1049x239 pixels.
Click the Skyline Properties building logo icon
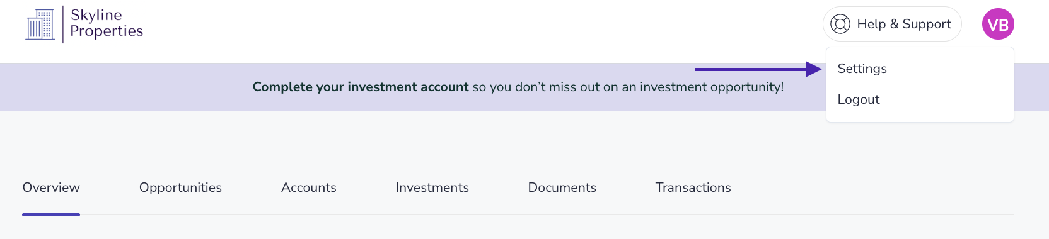pos(40,25)
